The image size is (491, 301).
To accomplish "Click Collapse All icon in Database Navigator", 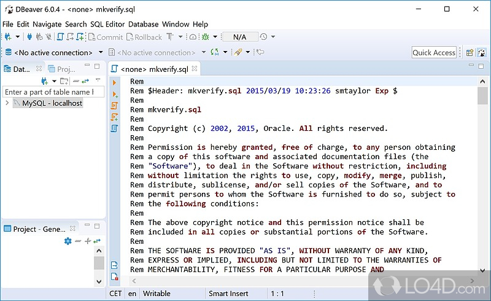I will [75, 81].
